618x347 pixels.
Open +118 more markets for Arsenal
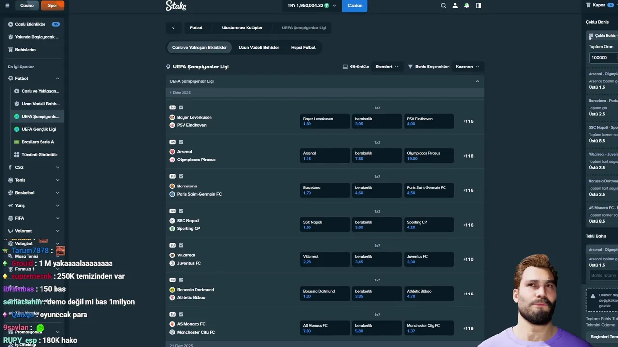tap(468, 156)
